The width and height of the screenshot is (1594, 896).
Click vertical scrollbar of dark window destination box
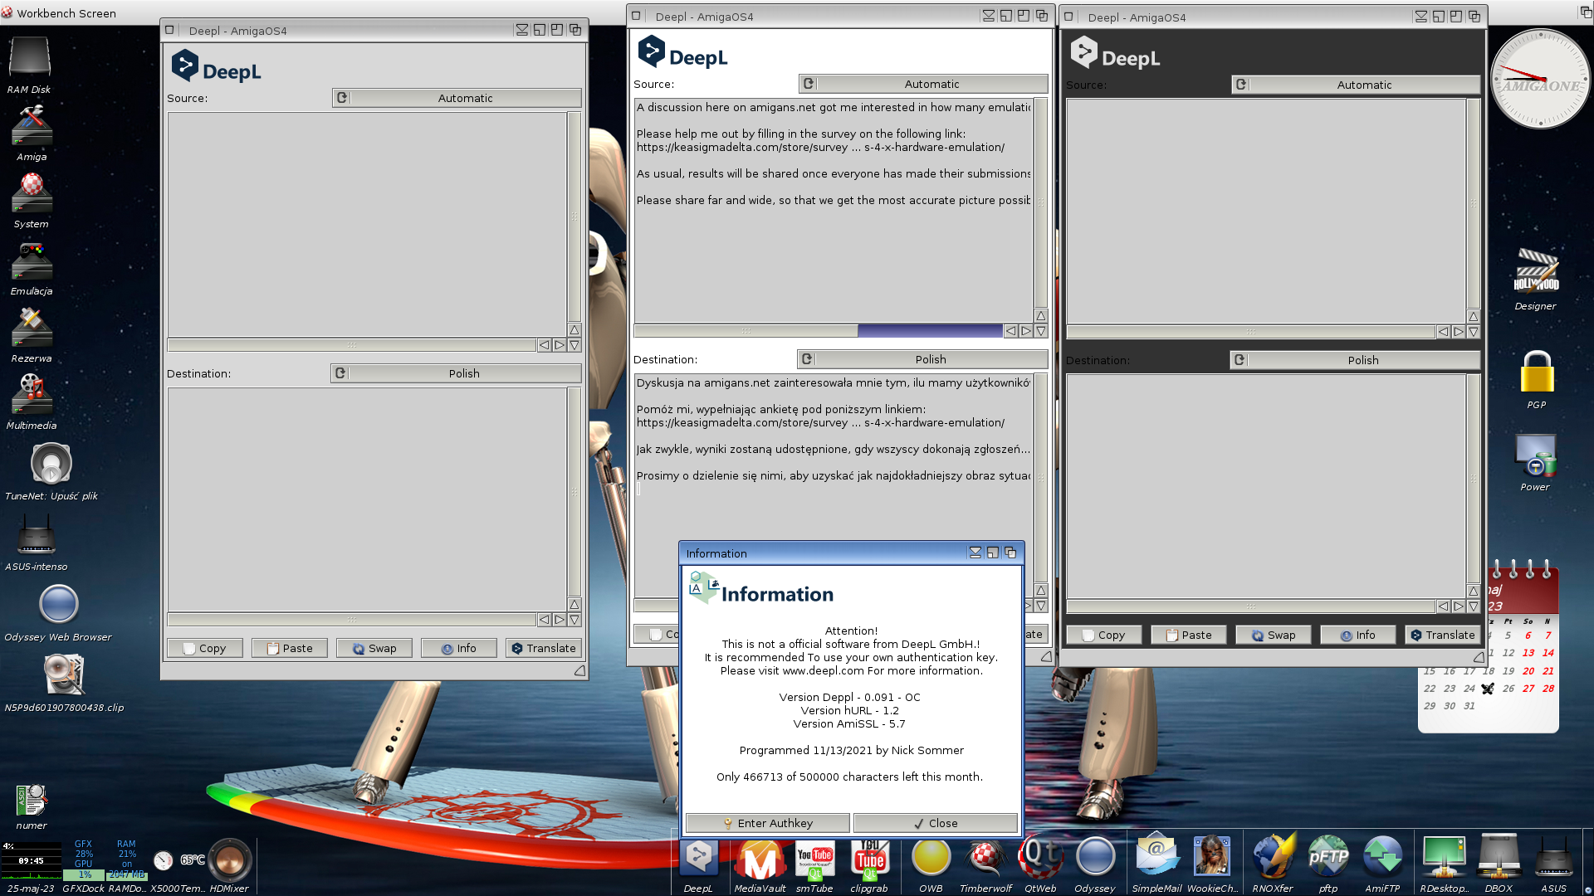point(1473,479)
